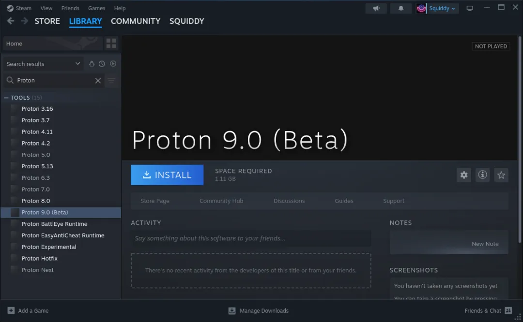
Task: Open the Games menu
Action: pyautogui.click(x=97, y=8)
